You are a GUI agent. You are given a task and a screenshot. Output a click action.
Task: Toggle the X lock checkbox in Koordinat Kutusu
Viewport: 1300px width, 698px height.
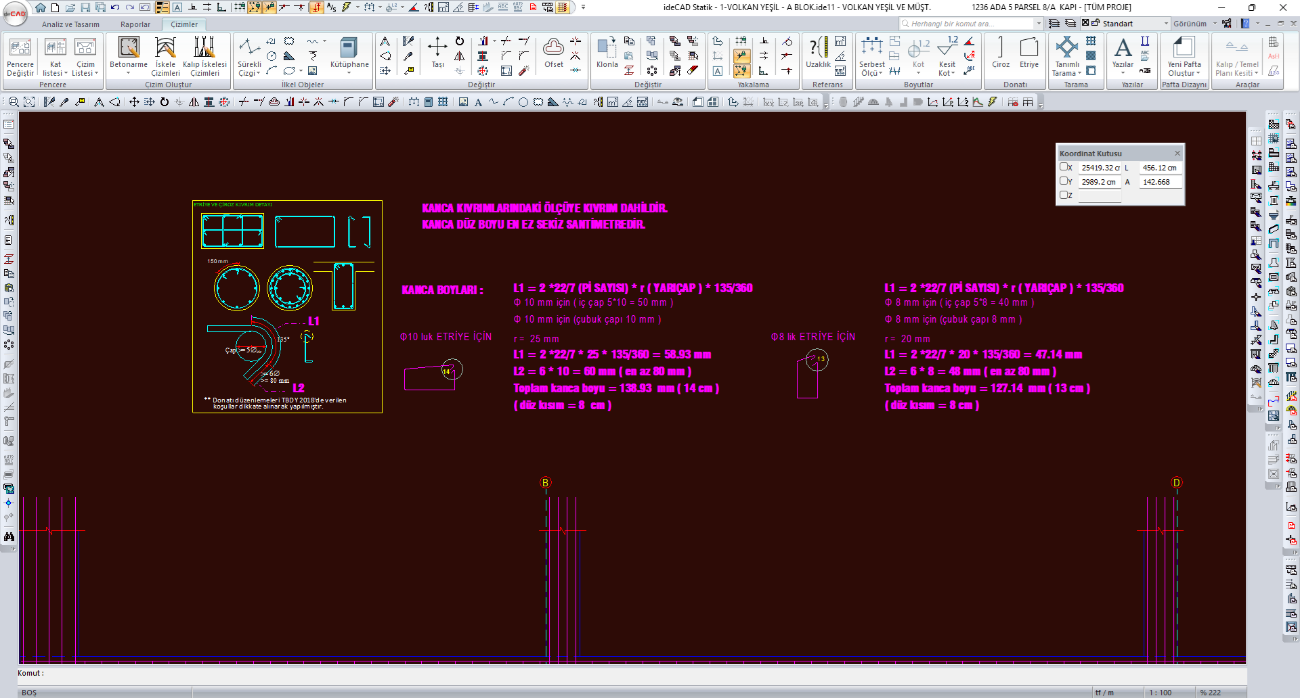click(1064, 167)
